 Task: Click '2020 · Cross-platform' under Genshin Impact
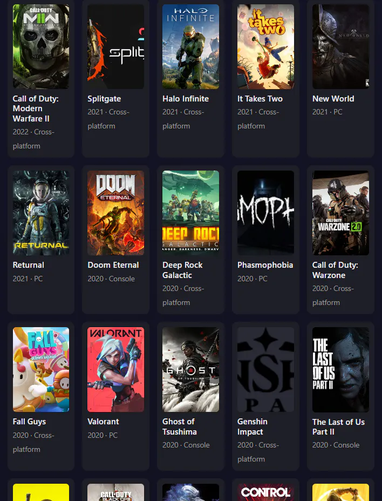[258, 452]
